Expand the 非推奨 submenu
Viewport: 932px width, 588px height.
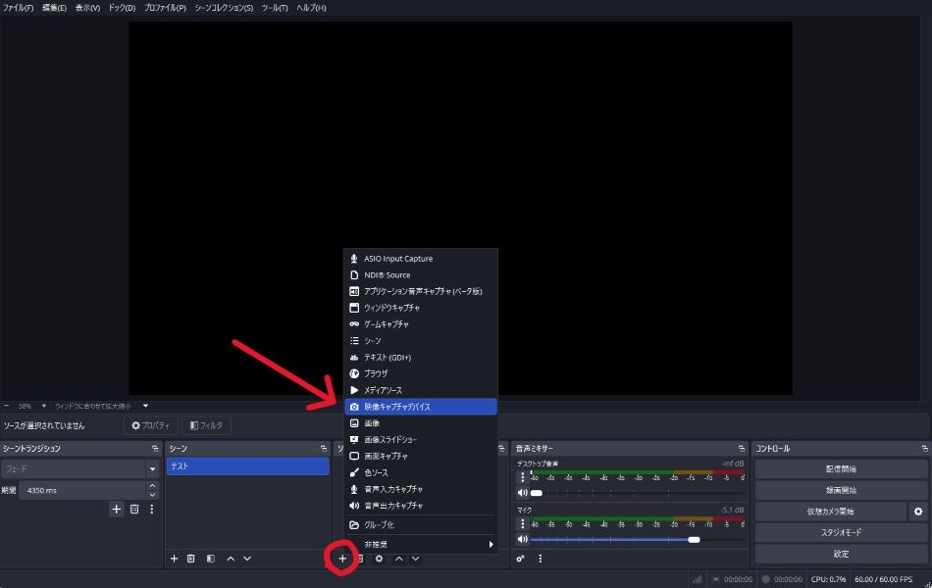click(420, 544)
